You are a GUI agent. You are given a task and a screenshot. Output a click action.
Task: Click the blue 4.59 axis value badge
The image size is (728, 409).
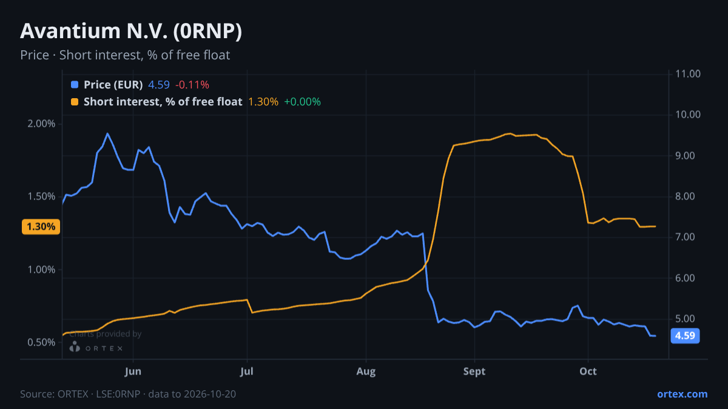[x=685, y=336]
